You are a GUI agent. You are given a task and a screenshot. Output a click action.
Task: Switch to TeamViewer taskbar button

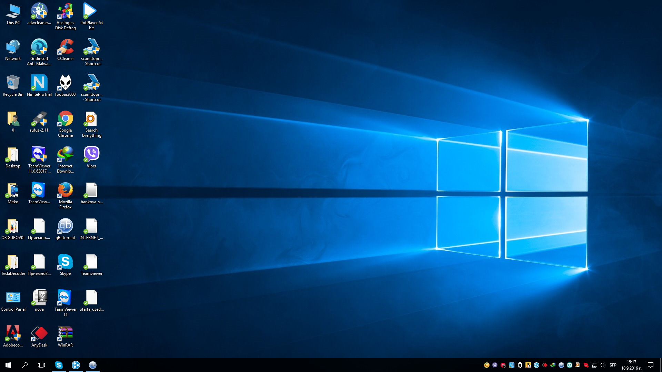click(76, 365)
